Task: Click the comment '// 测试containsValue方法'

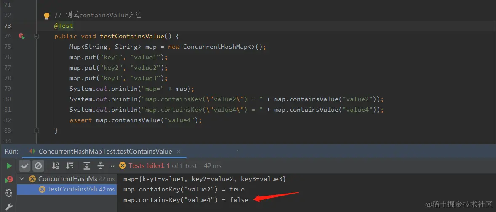Action: tap(98, 15)
